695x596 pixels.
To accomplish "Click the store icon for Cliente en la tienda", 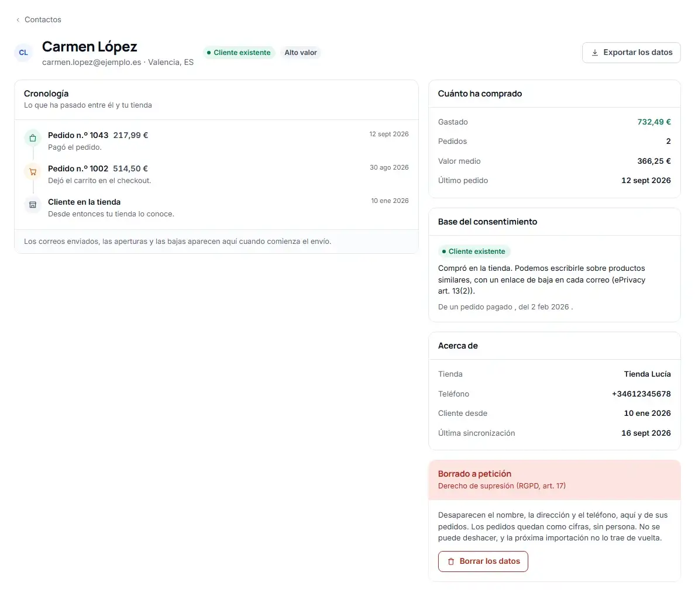I will [33, 205].
